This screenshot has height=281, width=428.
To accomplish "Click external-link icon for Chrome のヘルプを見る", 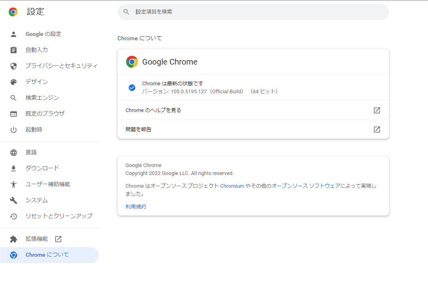I will 377,110.
